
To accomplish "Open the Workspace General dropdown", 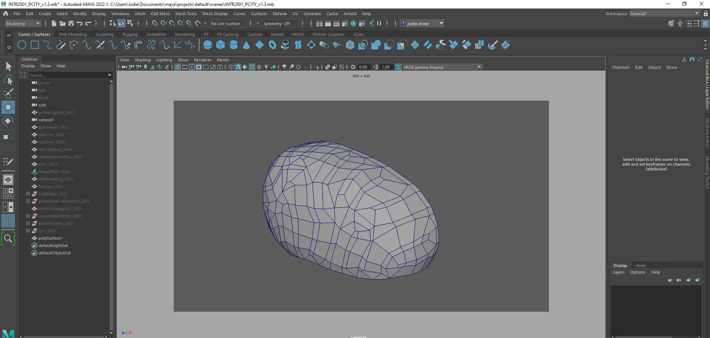I will (x=664, y=13).
